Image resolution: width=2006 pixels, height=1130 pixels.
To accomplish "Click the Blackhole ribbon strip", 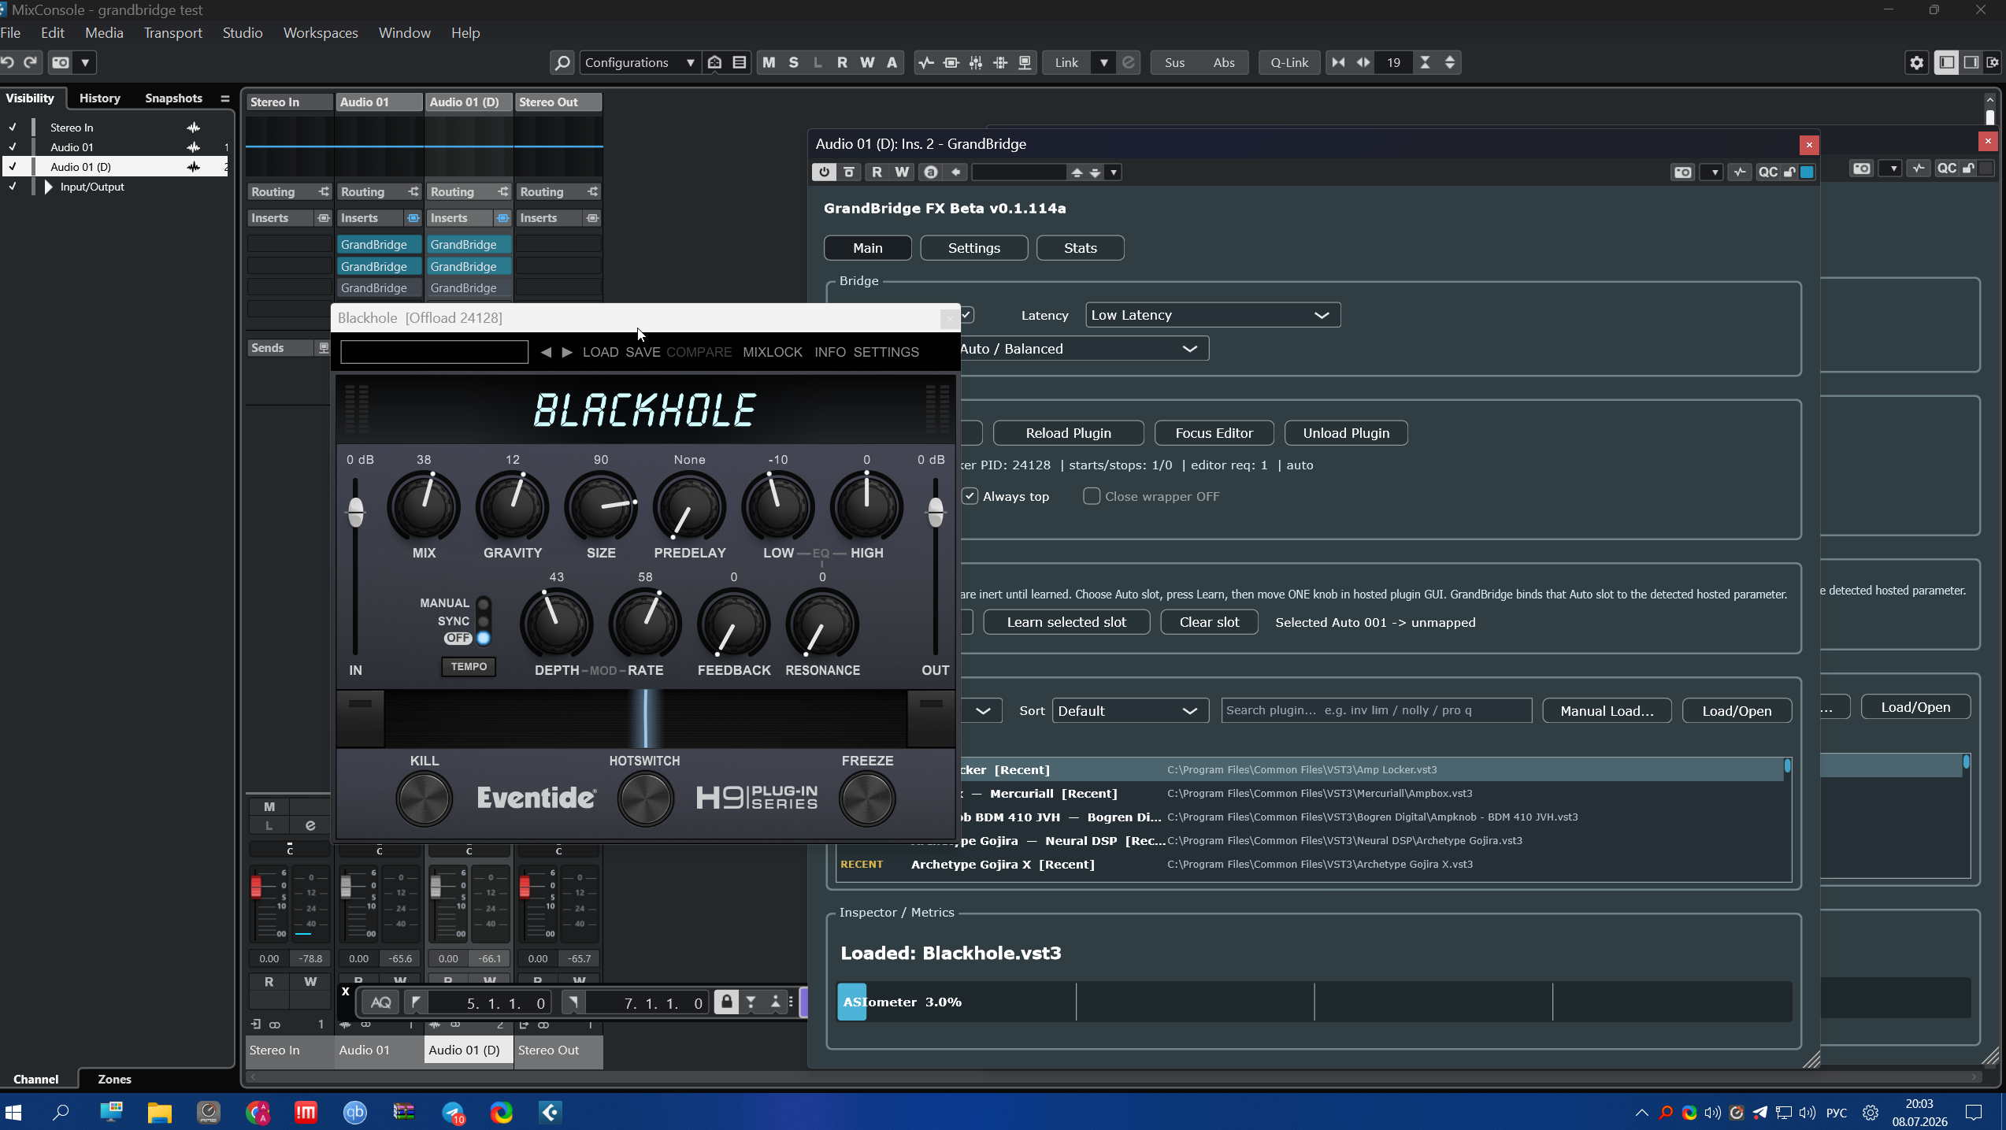I will pyautogui.click(x=645, y=718).
